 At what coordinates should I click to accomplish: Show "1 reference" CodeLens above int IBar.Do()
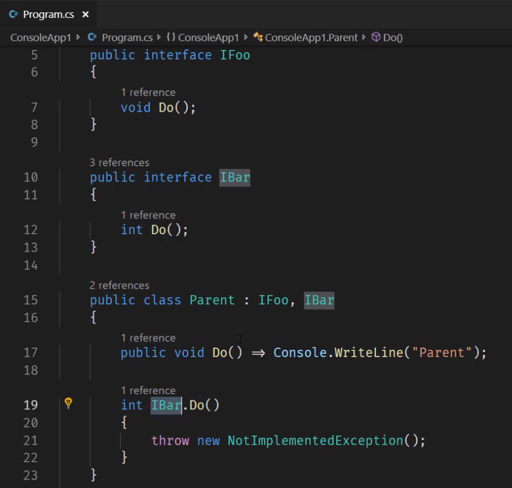(148, 390)
